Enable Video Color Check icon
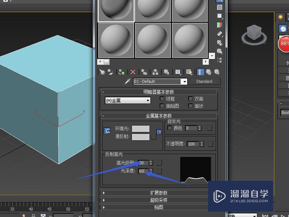This screenshot has height=217, width=289. click(220, 25)
